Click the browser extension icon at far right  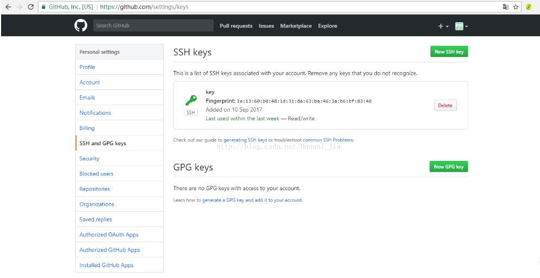[x=529, y=7]
